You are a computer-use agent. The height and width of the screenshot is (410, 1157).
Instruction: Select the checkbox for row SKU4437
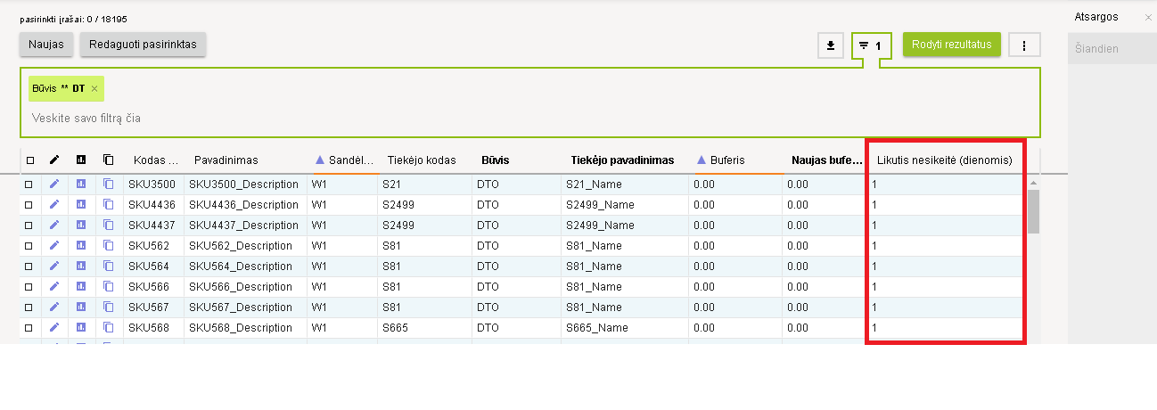click(x=29, y=225)
